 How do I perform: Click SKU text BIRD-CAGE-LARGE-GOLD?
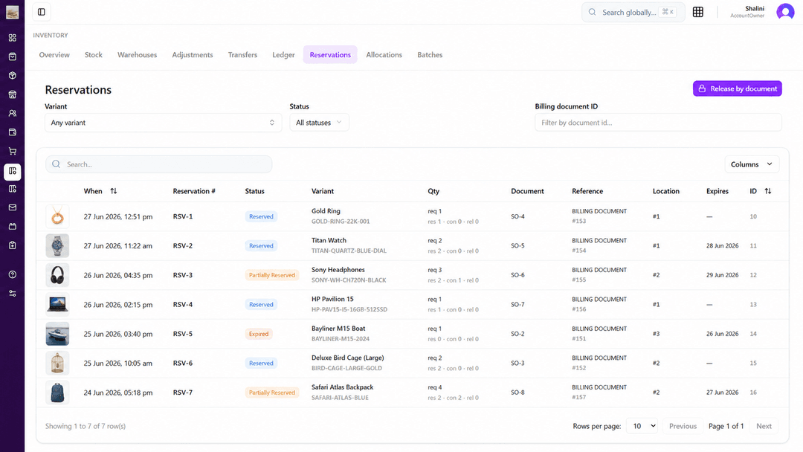346,368
